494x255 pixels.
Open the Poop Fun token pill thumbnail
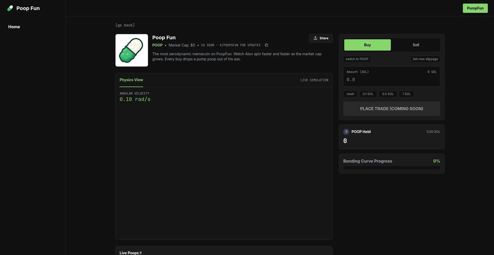click(x=132, y=50)
